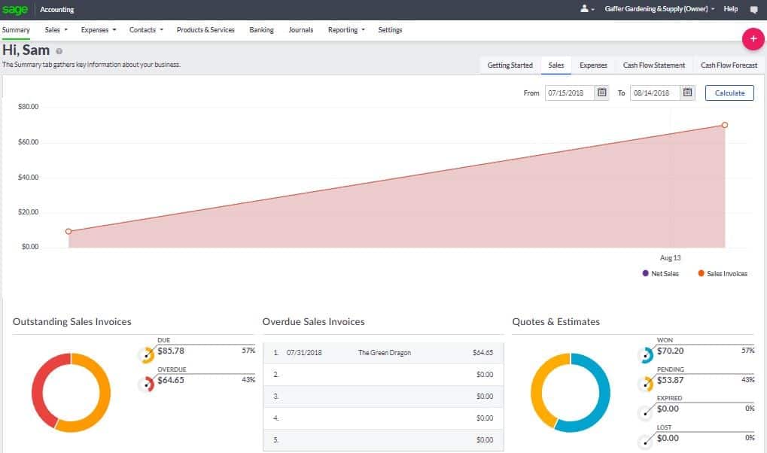The width and height of the screenshot is (767, 453).
Task: Click the DUE amount $85.78
Action: 171,351
